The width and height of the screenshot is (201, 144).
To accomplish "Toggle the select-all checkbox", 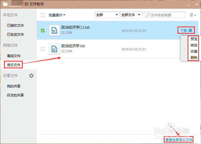I will 43,15.
